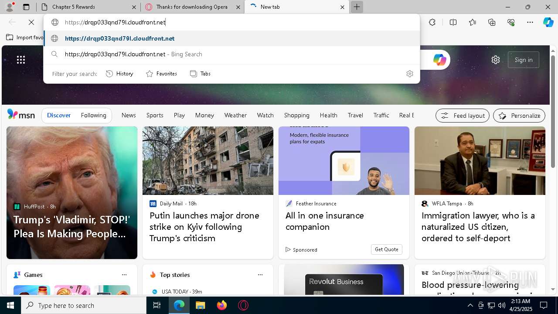Open the Shopping category

click(296, 115)
